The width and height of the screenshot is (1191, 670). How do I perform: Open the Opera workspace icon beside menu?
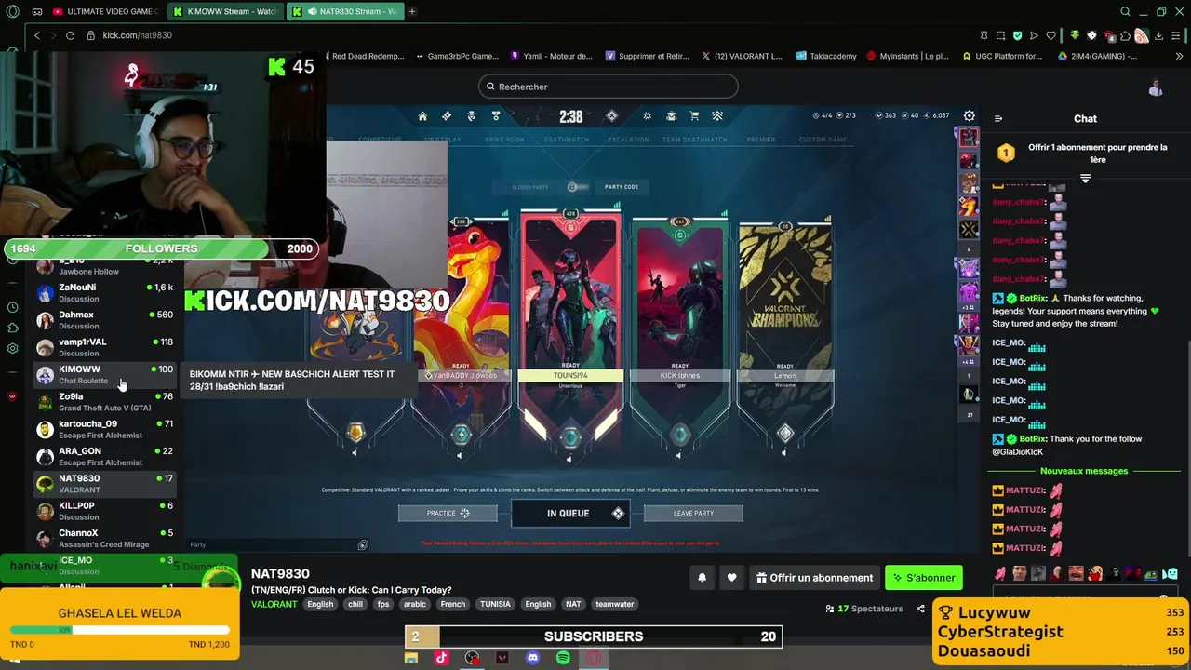(37, 11)
